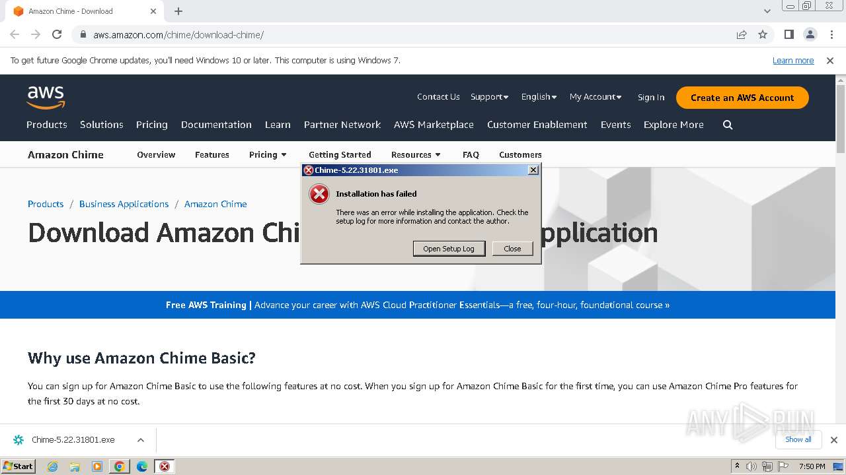Screen dimensions: 846x475
Task: Open the FAQ tab
Action: pyautogui.click(x=471, y=155)
